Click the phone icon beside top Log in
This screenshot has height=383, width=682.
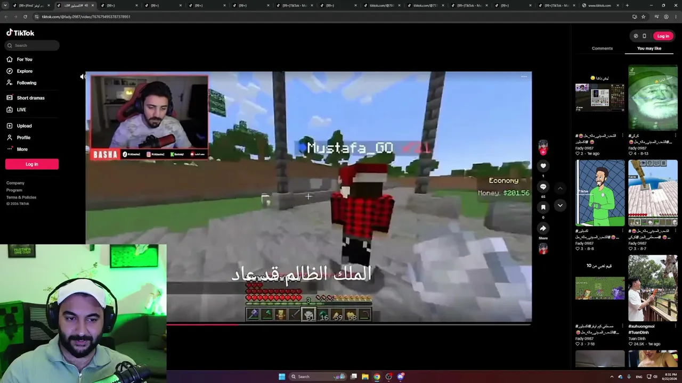644,36
